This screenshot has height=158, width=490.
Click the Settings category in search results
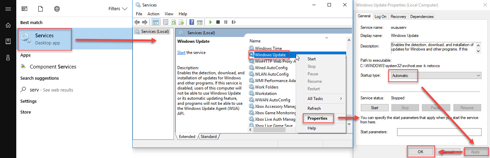tap(28, 101)
